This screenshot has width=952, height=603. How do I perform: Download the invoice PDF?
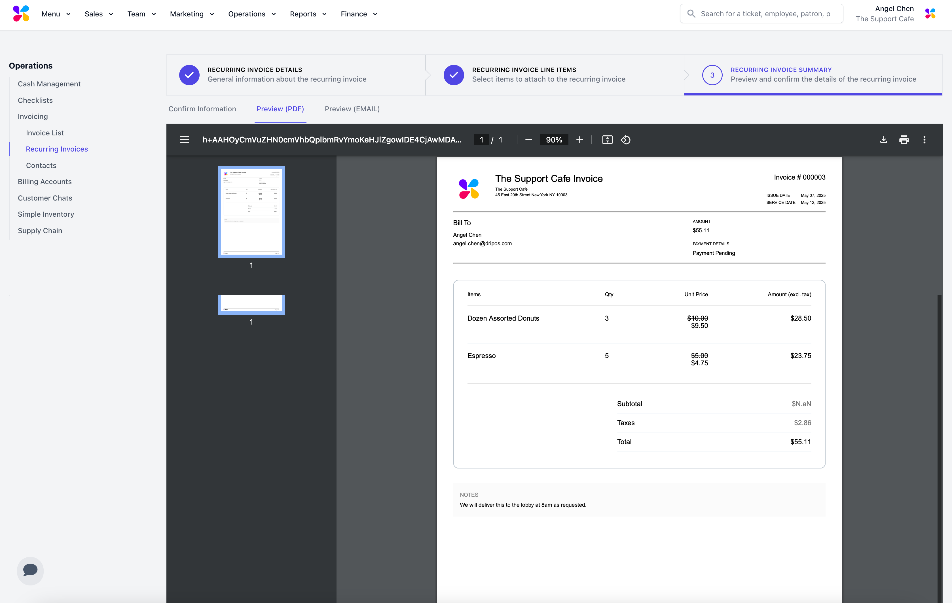(884, 140)
